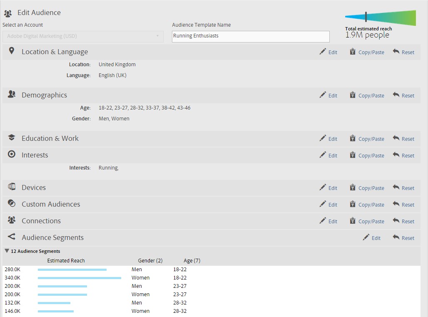This screenshot has height=317, width=428.
Task: Open the Select an Account dropdown
Action: tap(83, 36)
